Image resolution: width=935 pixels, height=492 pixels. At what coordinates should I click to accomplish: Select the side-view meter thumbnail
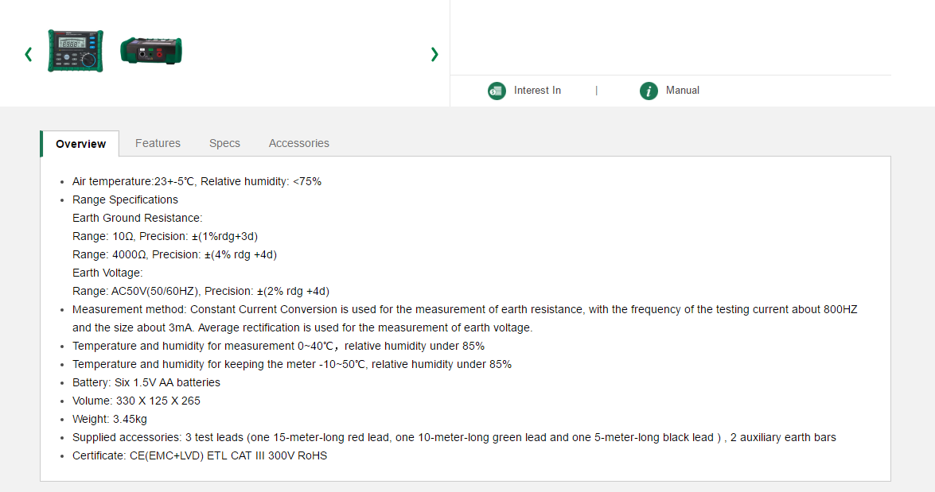[x=151, y=50]
